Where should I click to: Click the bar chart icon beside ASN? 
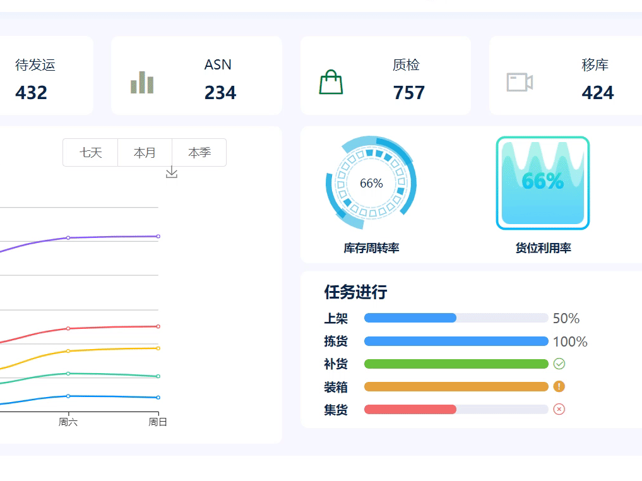[142, 82]
